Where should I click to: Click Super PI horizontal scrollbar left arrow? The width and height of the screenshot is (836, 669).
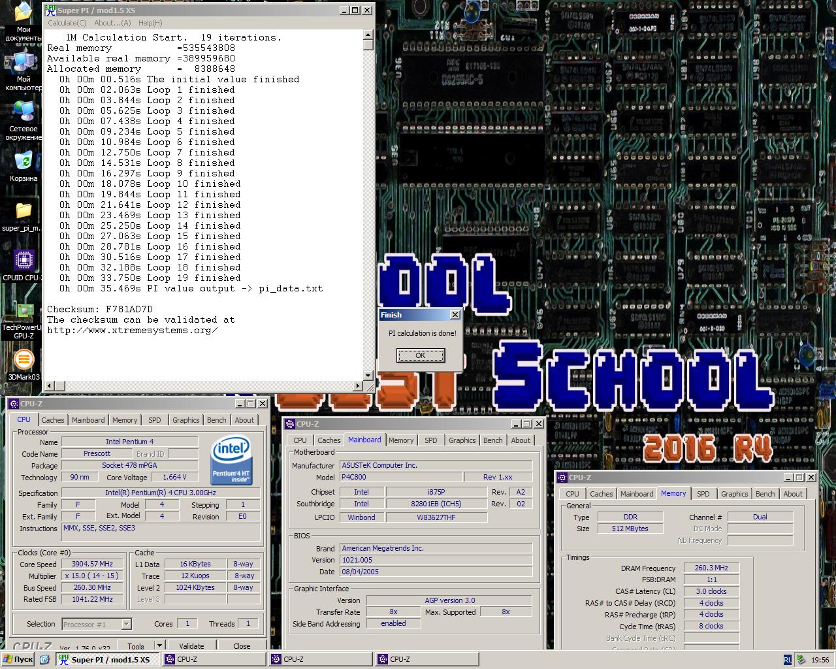[48, 386]
